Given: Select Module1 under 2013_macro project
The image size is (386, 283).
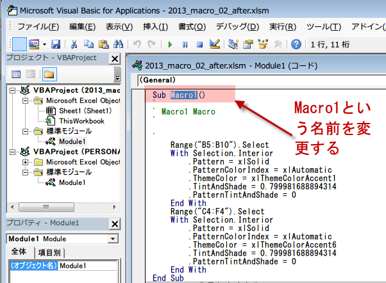Looking at the screenshot, I should 72,141.
